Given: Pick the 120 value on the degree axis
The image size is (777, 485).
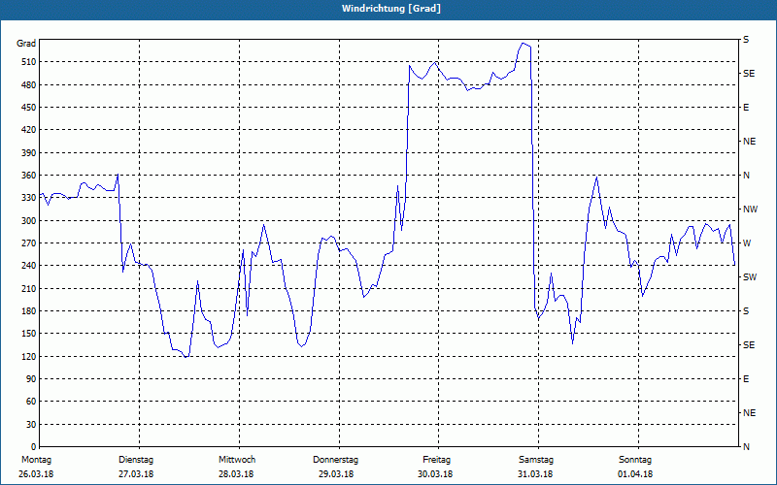Looking at the screenshot, I should coord(28,356).
